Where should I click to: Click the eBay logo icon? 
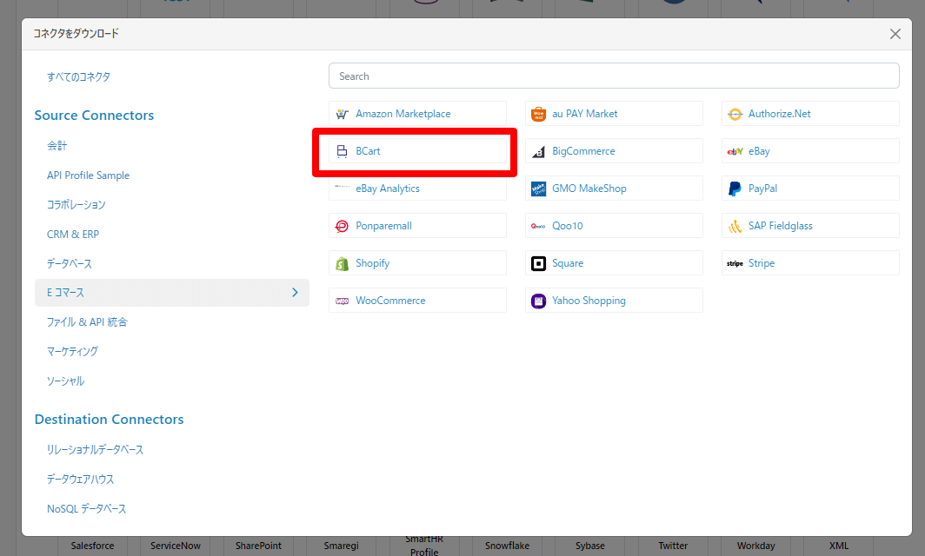735,151
